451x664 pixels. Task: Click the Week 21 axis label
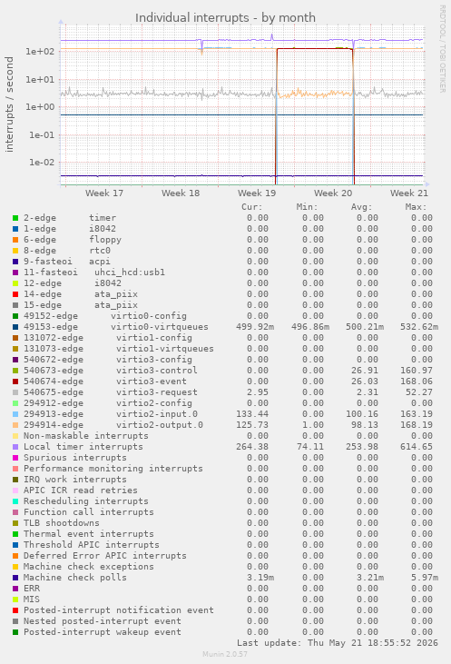[x=408, y=193]
